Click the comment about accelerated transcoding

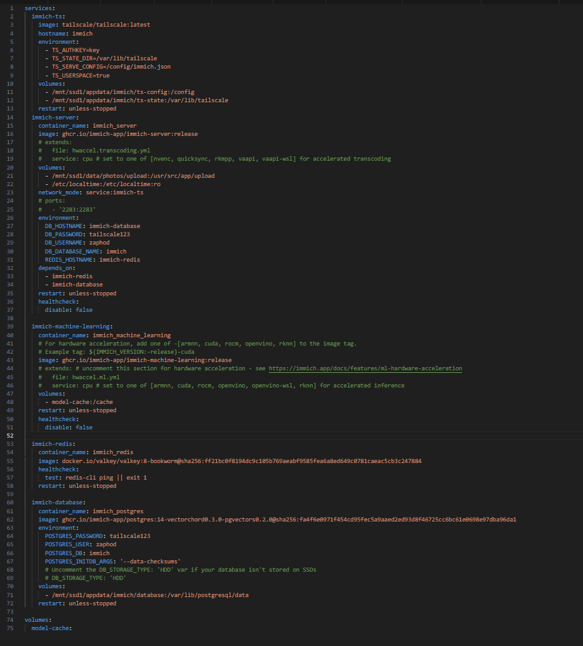[x=215, y=159]
